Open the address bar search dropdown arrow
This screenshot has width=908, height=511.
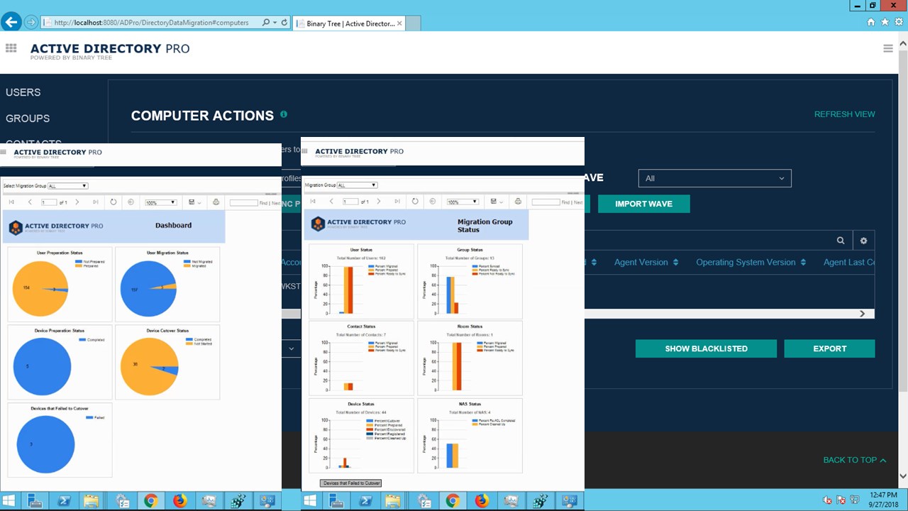275,23
